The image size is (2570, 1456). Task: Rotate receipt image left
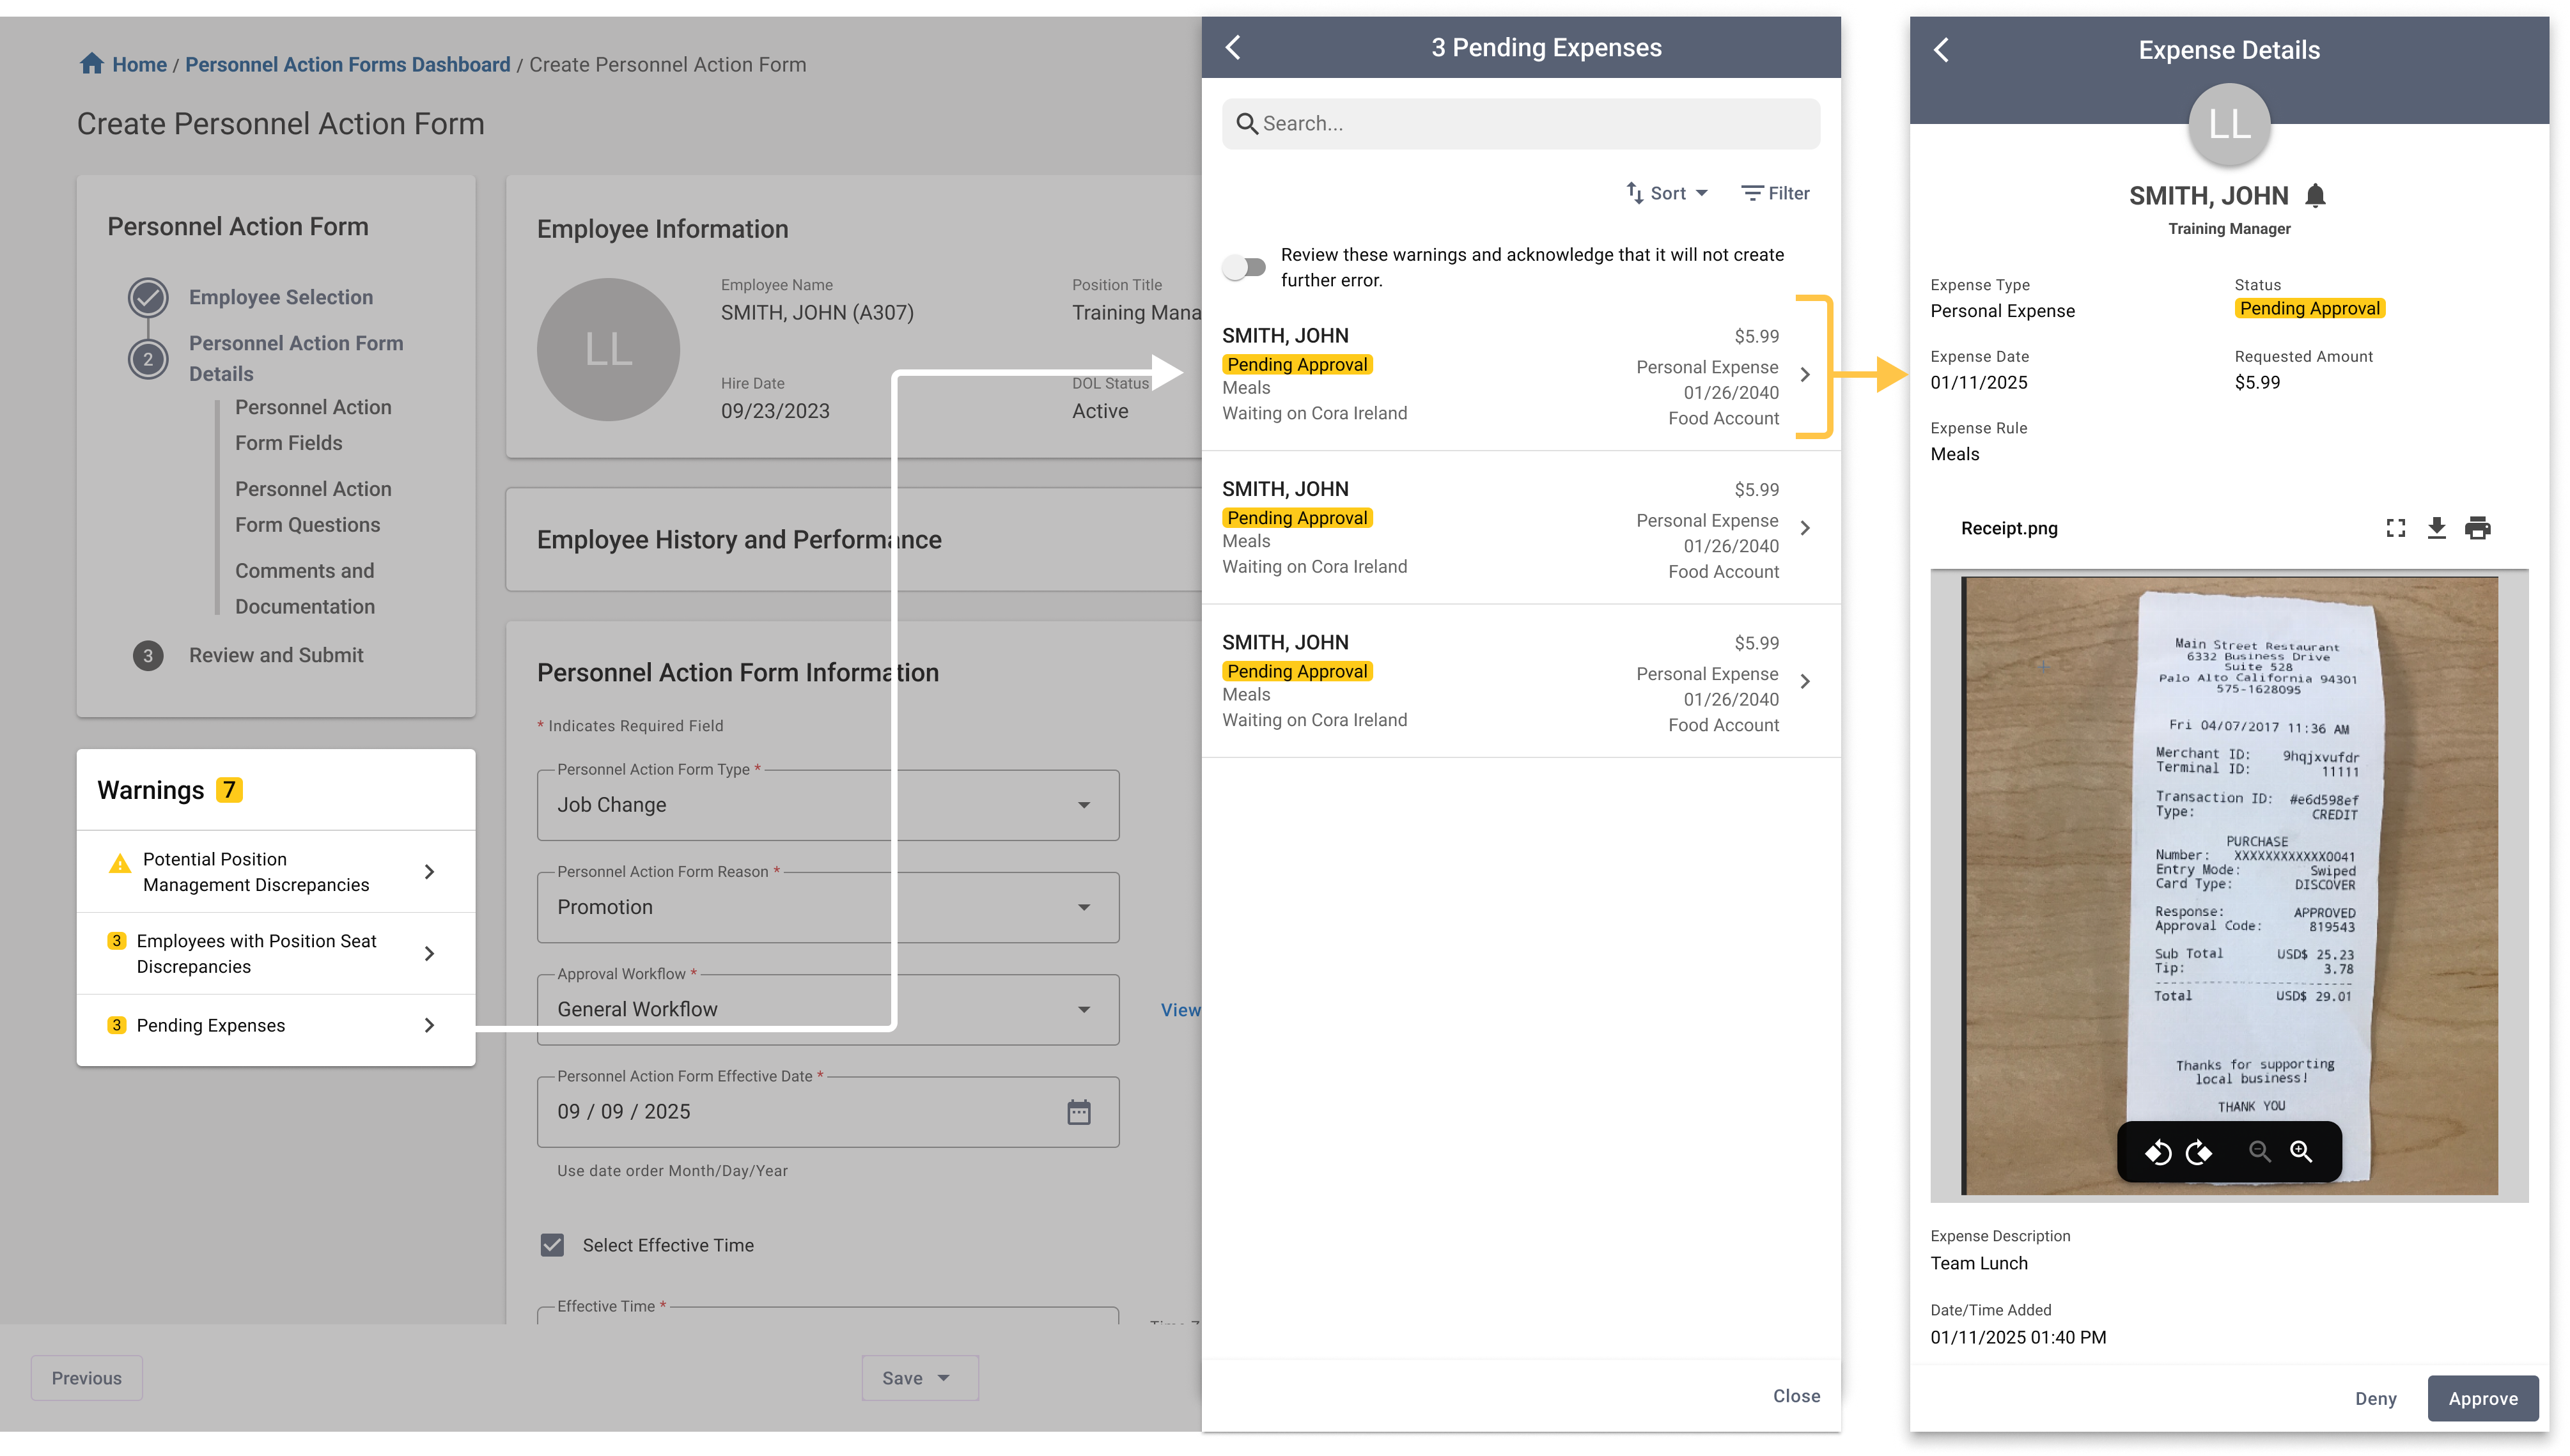[x=2158, y=1152]
